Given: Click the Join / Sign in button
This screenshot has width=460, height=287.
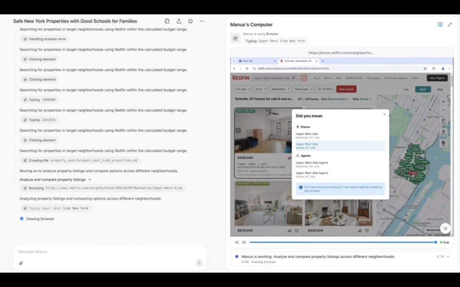Looking at the screenshot, I should pos(437,78).
